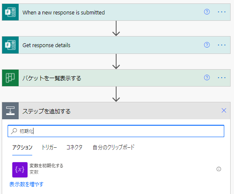Choose the 変数を初期化する action

click(117, 170)
